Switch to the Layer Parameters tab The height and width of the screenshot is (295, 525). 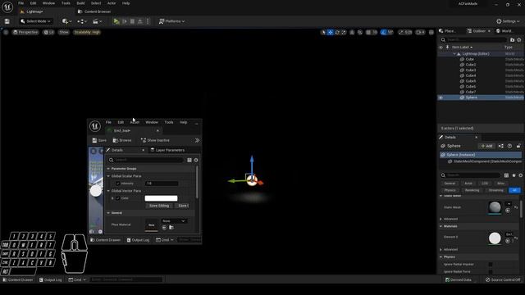[167, 150]
